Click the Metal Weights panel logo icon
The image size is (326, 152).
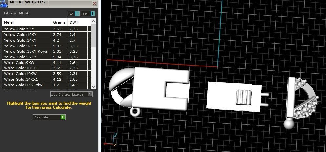[4, 4]
